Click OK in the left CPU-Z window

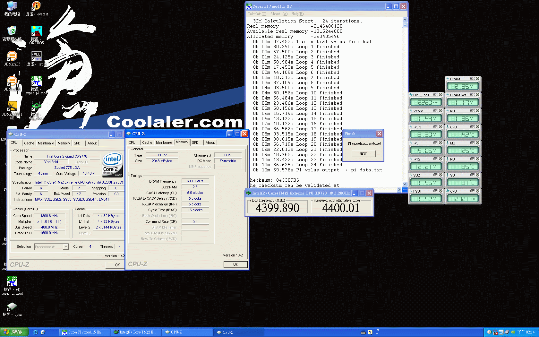click(115, 265)
